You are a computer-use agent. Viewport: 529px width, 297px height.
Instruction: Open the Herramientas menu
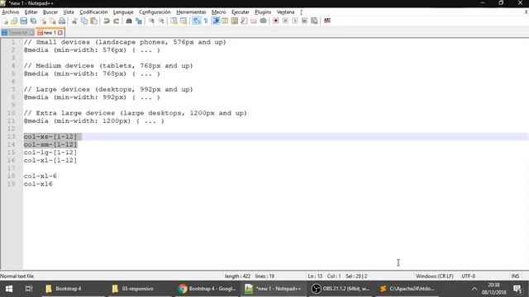pyautogui.click(x=191, y=12)
